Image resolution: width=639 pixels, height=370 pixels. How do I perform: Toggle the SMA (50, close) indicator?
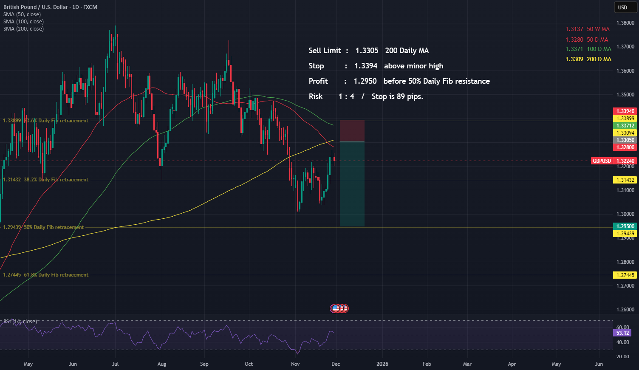[x=21, y=14]
